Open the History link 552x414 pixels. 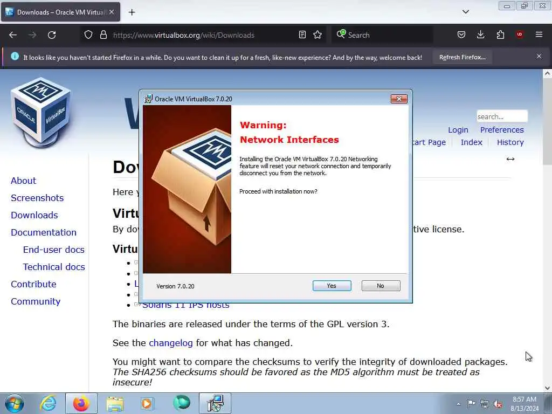[x=510, y=142]
